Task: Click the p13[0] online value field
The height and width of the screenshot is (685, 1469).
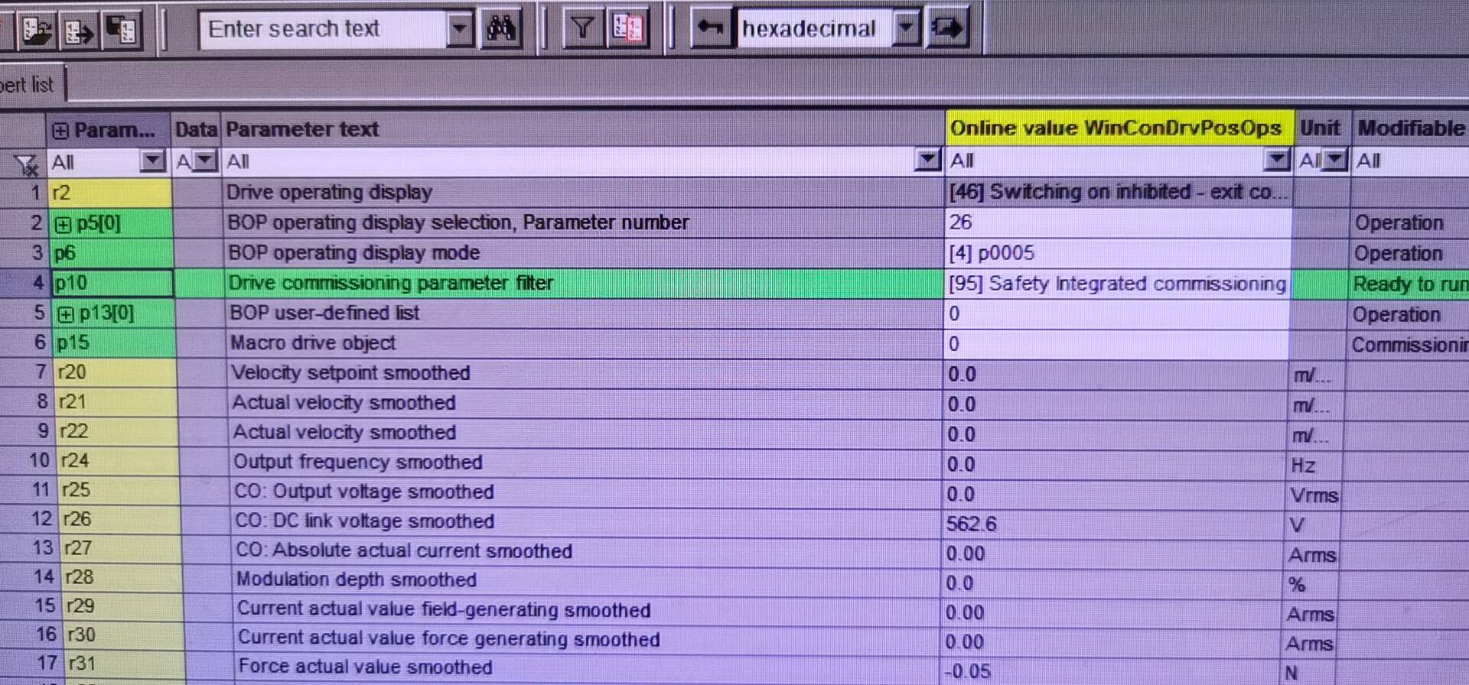Action: tap(1117, 313)
